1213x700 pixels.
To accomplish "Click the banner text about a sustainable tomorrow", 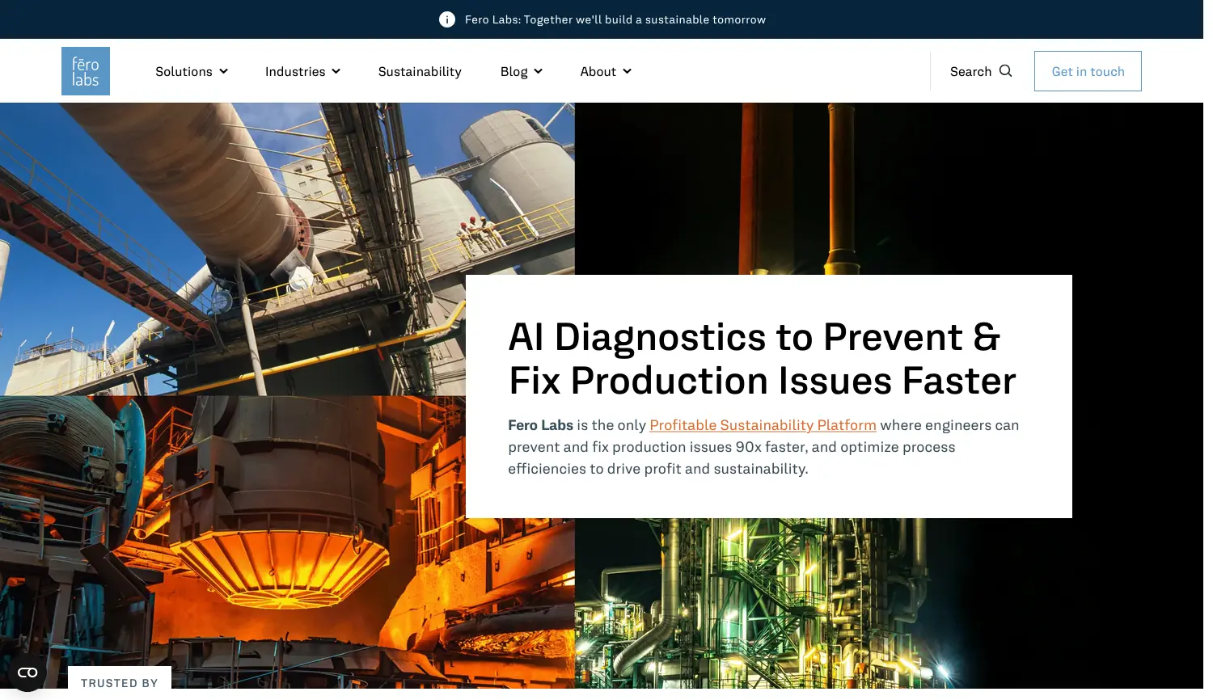I will click(x=615, y=19).
